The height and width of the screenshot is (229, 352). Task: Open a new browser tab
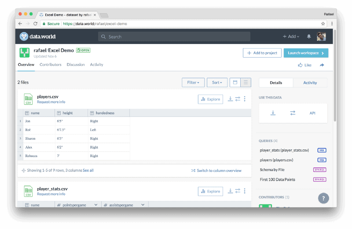[x=104, y=15]
